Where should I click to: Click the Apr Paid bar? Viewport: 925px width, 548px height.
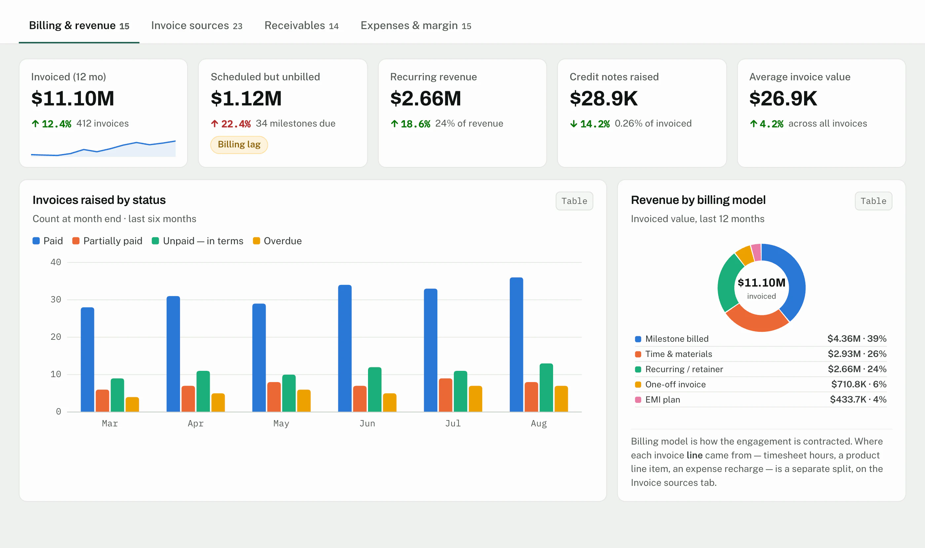click(173, 354)
